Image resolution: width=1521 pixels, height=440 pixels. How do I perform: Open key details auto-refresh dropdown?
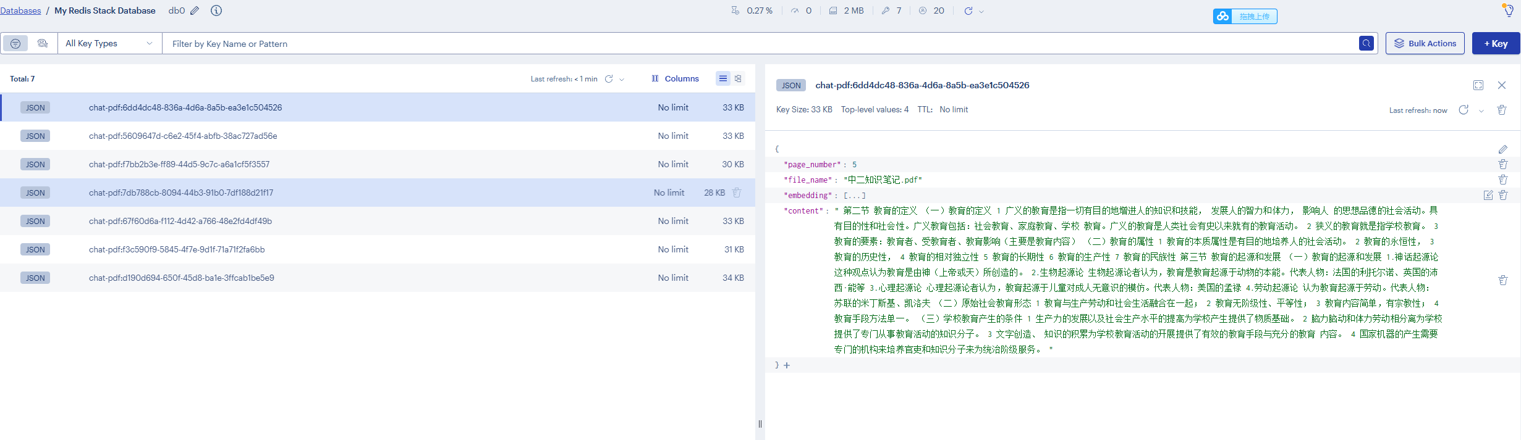[1481, 110]
